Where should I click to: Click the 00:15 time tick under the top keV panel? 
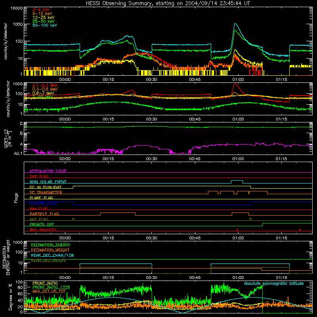pyautogui.click(x=108, y=80)
